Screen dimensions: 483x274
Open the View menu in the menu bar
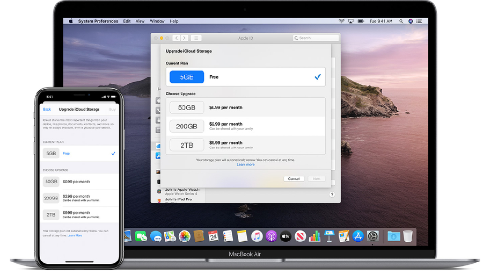pyautogui.click(x=140, y=21)
